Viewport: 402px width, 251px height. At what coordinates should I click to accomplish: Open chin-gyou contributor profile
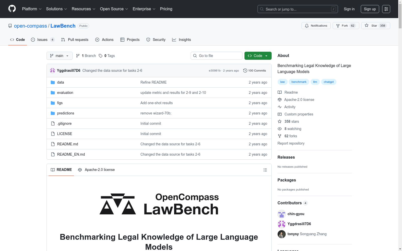coord(296,214)
